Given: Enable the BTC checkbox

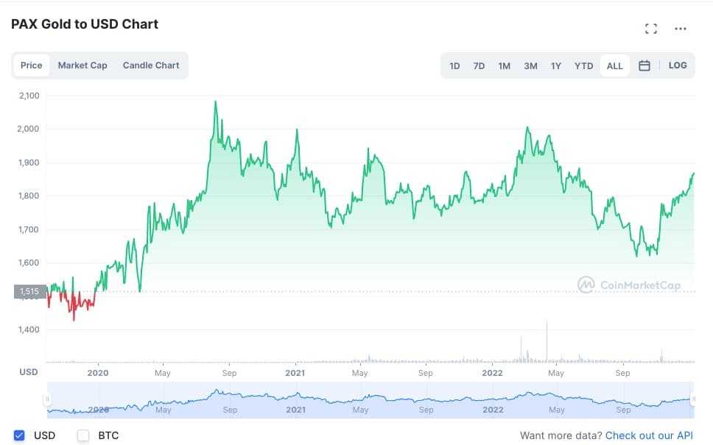Looking at the screenshot, I should [x=83, y=435].
